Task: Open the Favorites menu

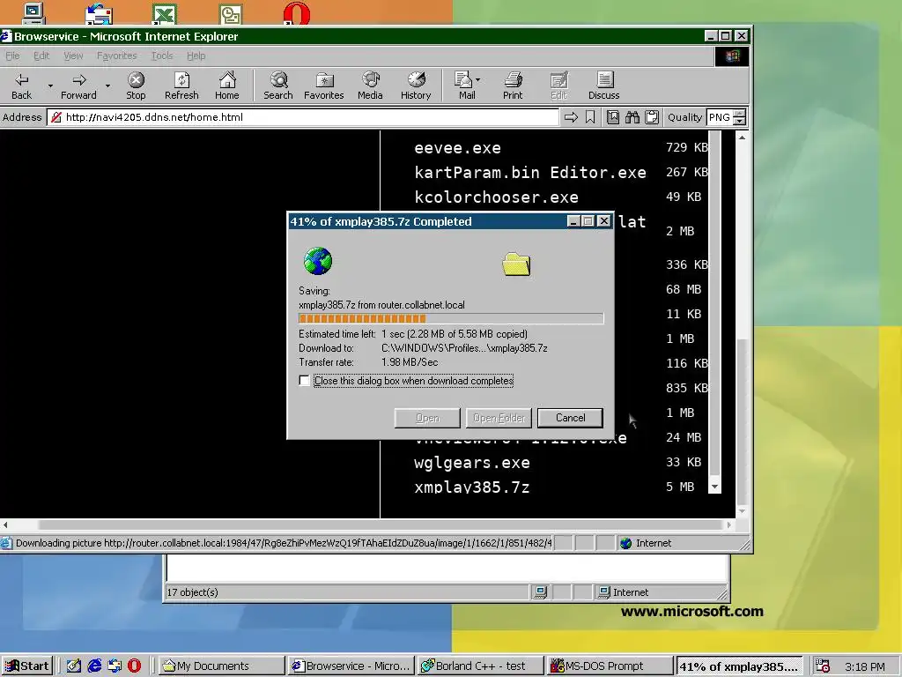Action: click(x=117, y=56)
